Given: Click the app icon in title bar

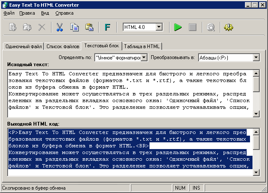Looking at the screenshot, I should [x=5, y=5].
